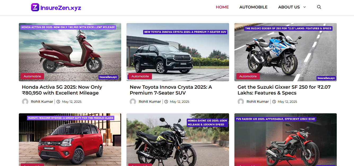Open the TVS Raider 125 thumbnail image
This screenshot has height=166, width=354.
286,140
